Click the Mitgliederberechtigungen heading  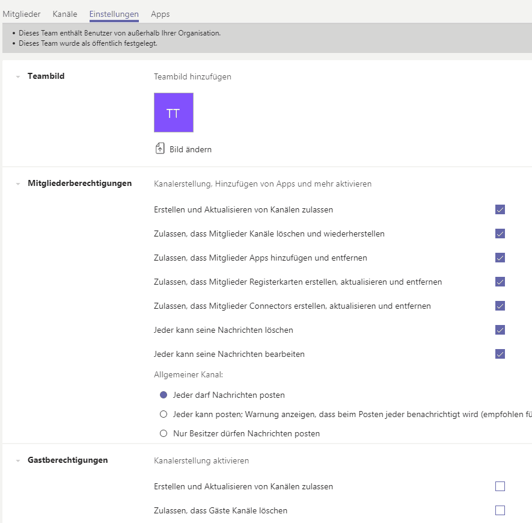pos(80,184)
